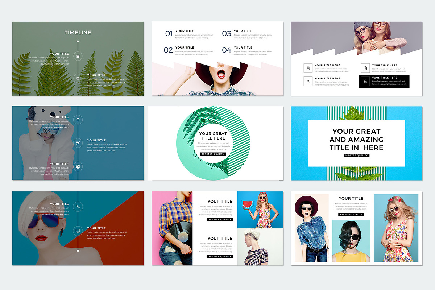Click 'YOUR TITLE' heading on the three-portrait slide

[351, 198]
